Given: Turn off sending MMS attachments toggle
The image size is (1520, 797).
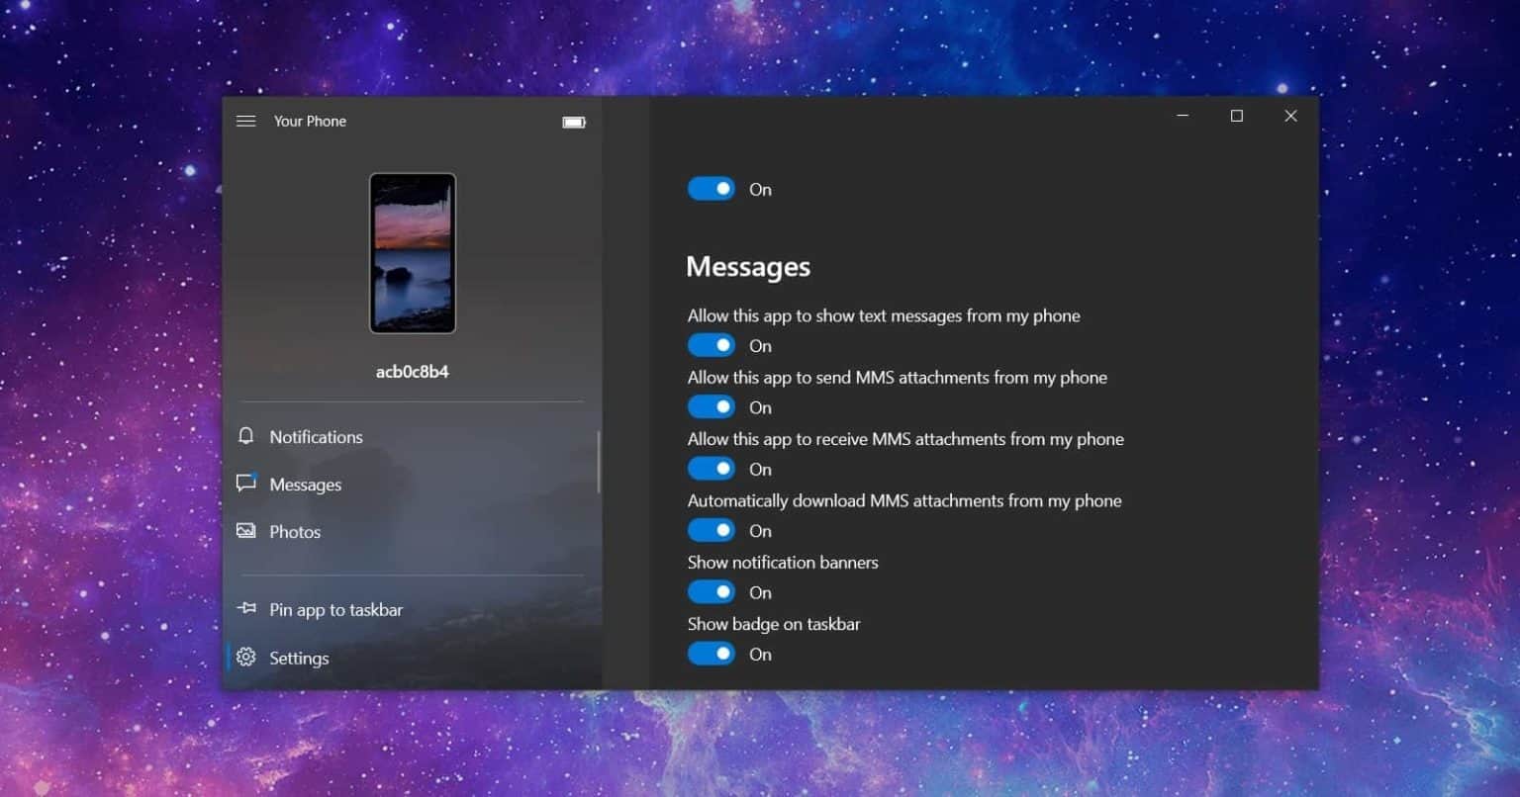Looking at the screenshot, I should [712, 407].
